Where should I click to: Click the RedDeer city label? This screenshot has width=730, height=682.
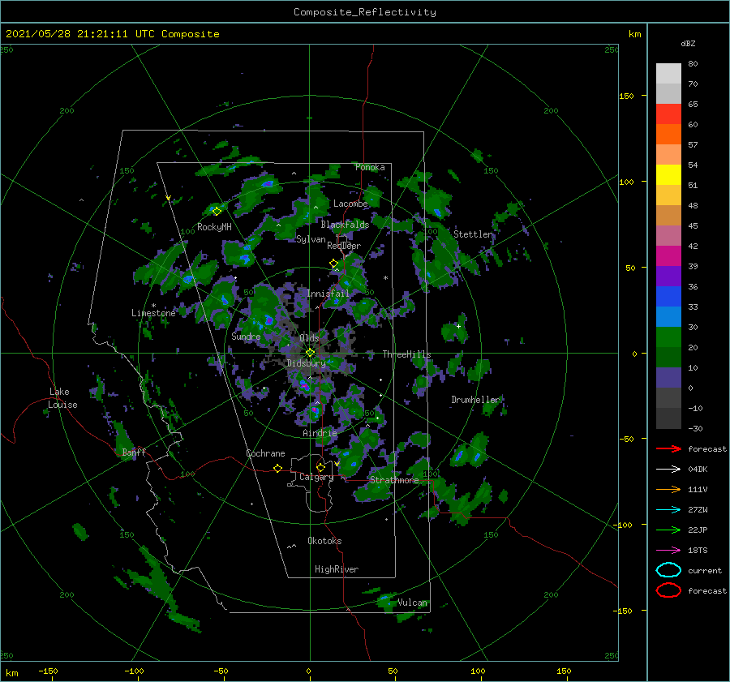coord(344,246)
